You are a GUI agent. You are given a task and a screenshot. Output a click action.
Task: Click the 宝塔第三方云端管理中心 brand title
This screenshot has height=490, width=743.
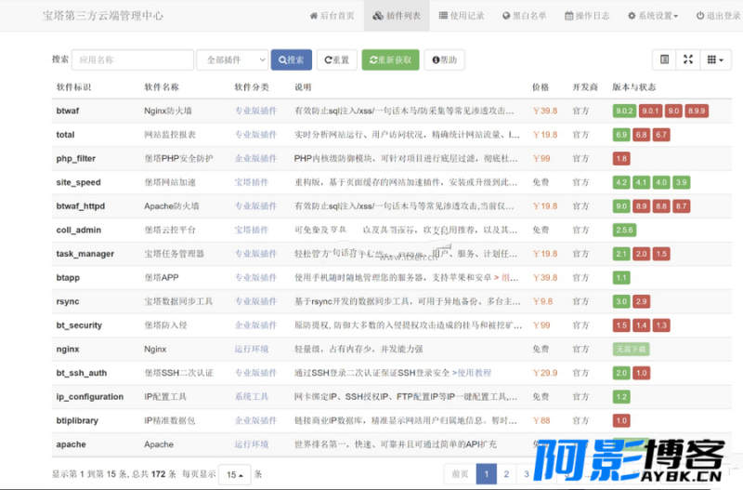point(103,16)
